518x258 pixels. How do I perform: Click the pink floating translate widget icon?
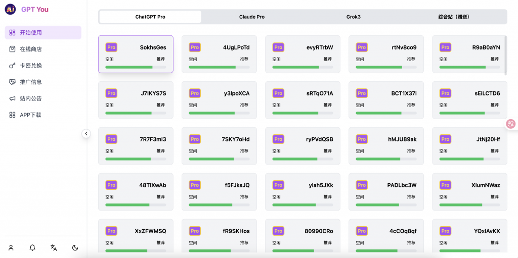[x=511, y=124]
